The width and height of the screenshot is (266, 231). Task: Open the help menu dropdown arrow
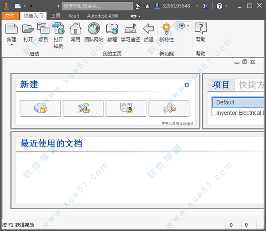226,6
